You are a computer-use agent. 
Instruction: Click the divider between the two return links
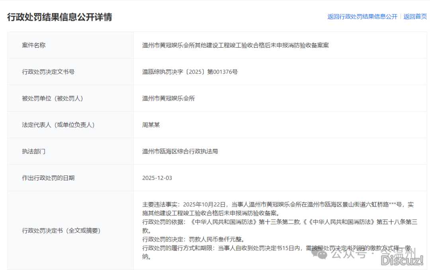click(x=400, y=17)
